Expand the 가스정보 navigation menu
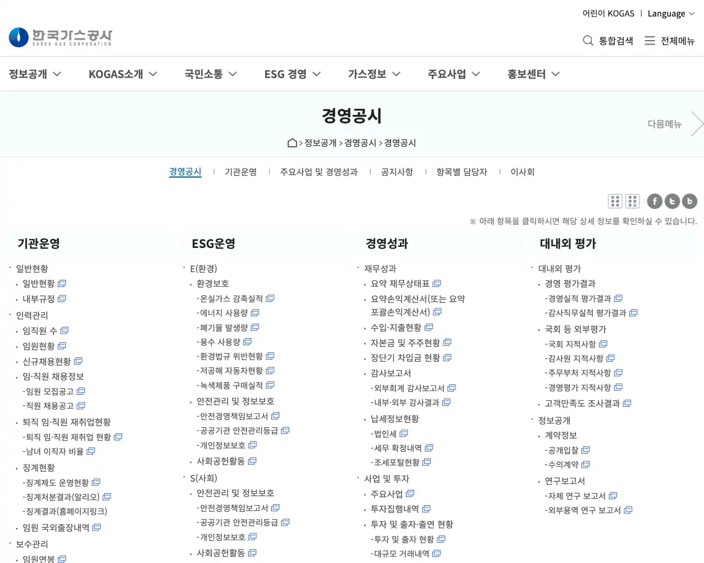The image size is (704, 563). click(374, 74)
